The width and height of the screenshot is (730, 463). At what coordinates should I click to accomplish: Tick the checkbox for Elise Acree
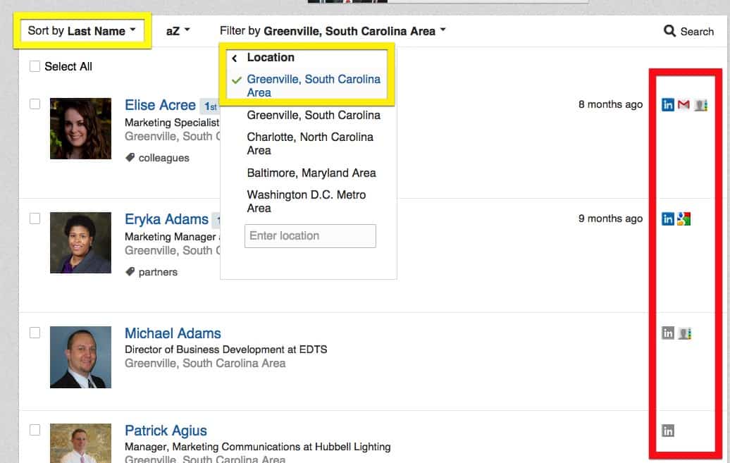(35, 104)
